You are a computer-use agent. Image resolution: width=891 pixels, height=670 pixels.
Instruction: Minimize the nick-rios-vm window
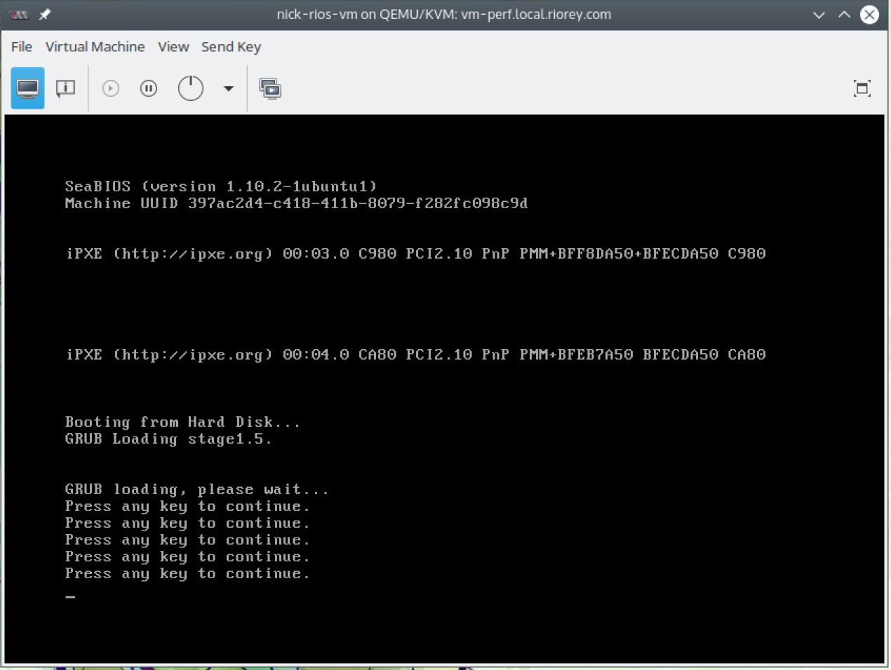(x=819, y=15)
